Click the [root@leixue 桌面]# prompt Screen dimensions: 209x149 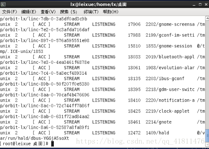pyautogui.click(x=24, y=144)
